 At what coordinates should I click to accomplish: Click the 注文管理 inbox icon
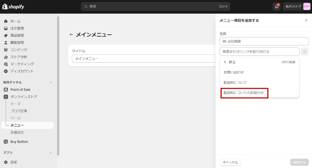click(x=6, y=28)
